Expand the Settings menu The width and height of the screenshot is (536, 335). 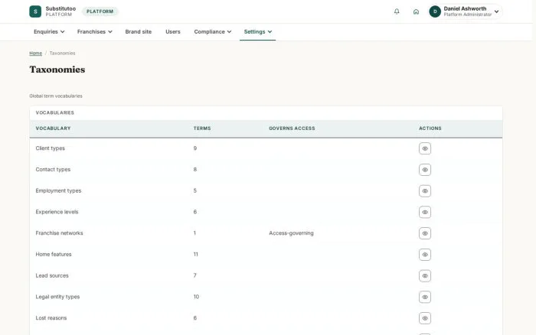point(258,32)
